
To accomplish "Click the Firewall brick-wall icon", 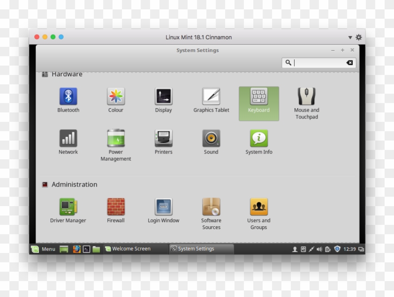I will click(x=115, y=206).
